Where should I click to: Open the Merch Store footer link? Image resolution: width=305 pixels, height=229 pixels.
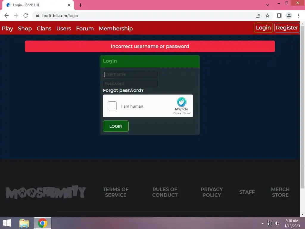tap(280, 192)
